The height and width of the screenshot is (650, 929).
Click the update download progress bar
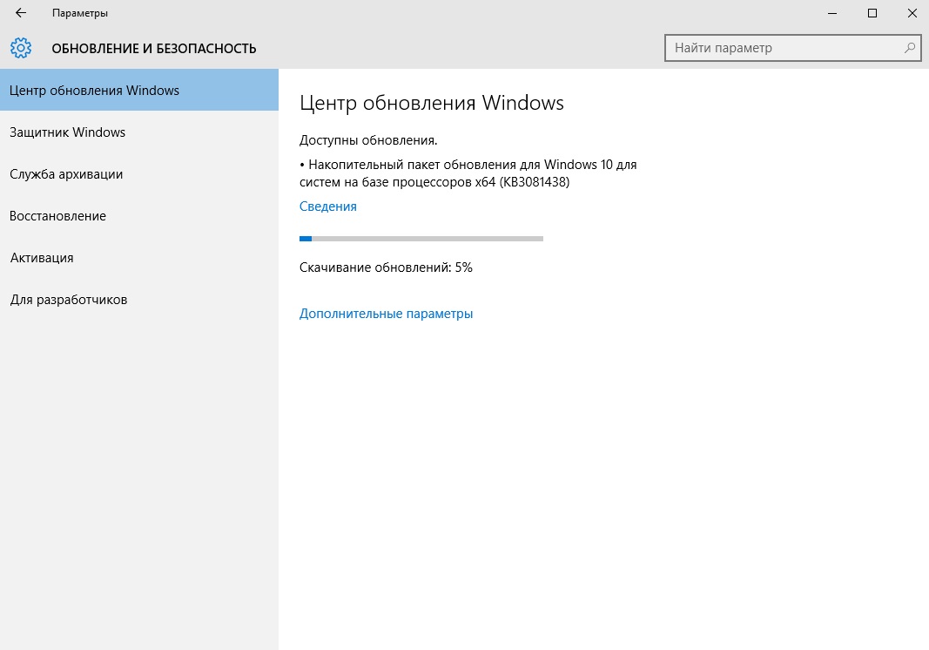pos(421,239)
